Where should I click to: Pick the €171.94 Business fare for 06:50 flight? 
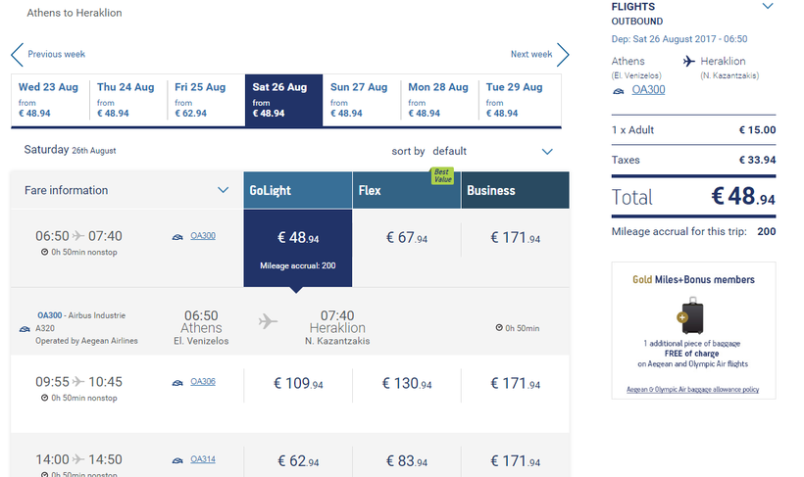pos(516,238)
